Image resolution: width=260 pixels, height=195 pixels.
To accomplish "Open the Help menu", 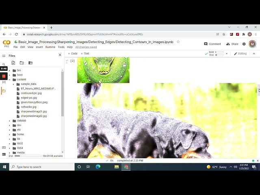I will click(x=70, y=47).
